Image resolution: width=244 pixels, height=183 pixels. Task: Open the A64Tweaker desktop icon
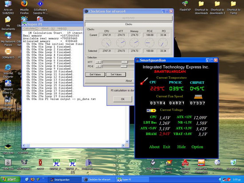point(24,165)
